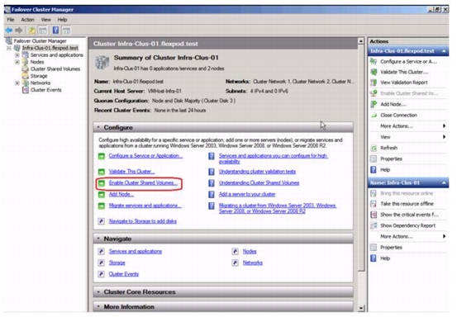Open the Action menu
476x317 pixels.
click(x=27, y=20)
